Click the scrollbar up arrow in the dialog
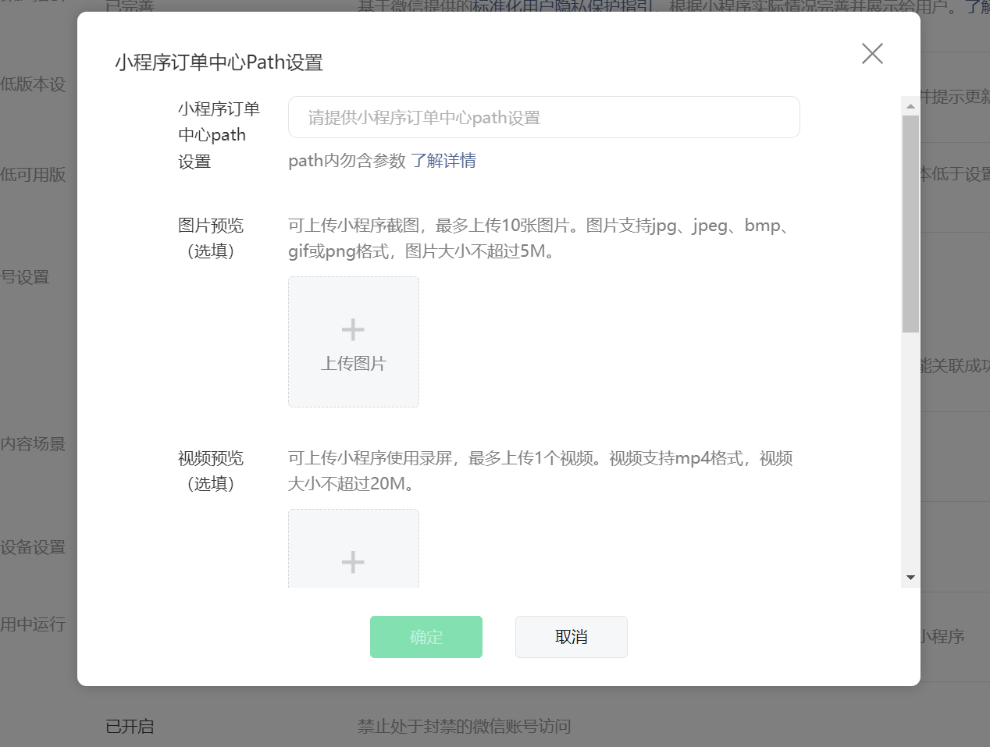Screen dimensions: 990x747 (910, 105)
